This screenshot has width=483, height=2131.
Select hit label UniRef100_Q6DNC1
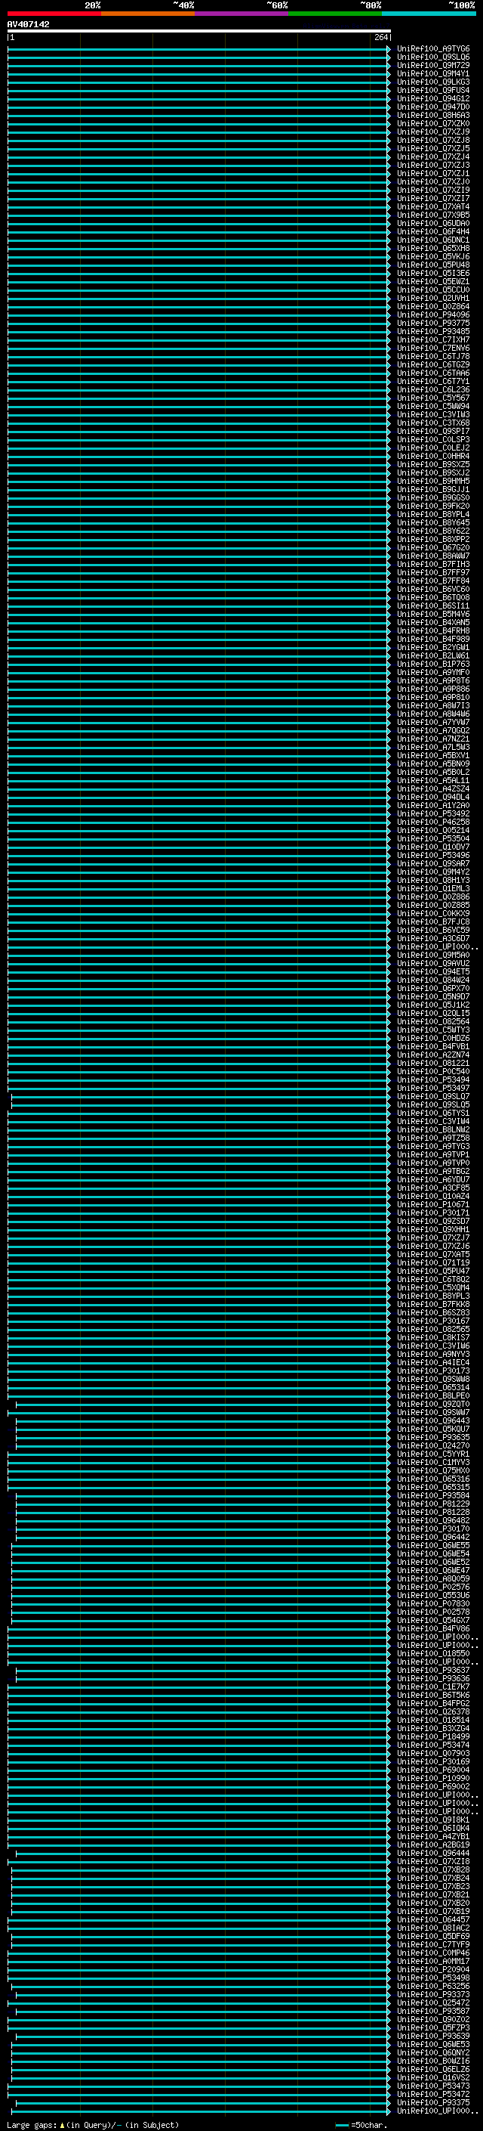(433, 240)
